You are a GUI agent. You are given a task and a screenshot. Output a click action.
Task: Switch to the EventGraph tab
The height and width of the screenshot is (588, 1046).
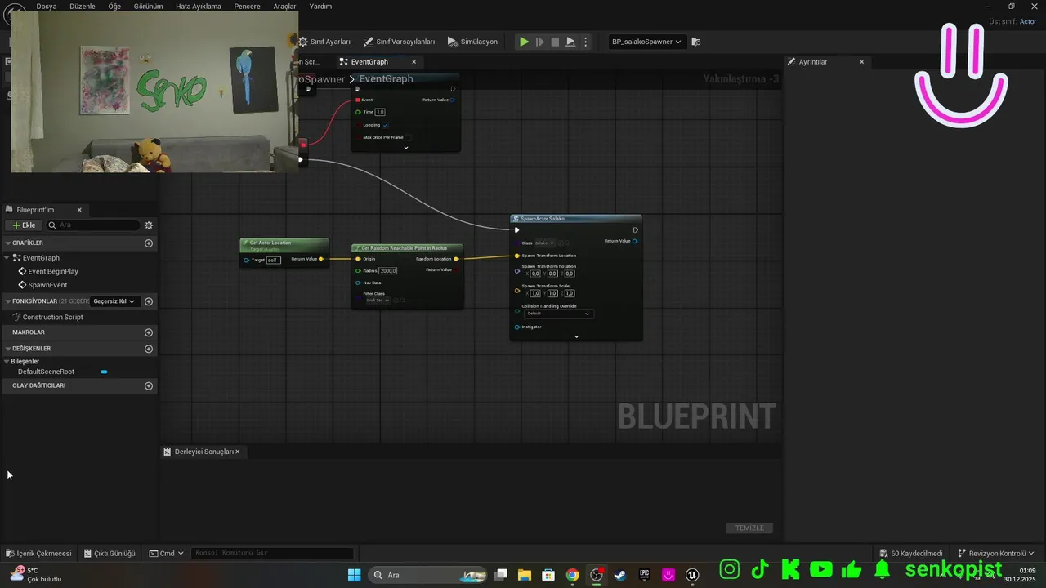point(369,62)
